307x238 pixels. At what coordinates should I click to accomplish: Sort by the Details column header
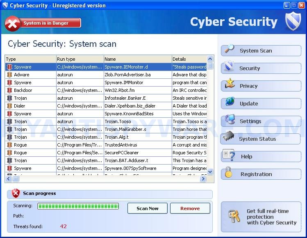tap(189, 59)
